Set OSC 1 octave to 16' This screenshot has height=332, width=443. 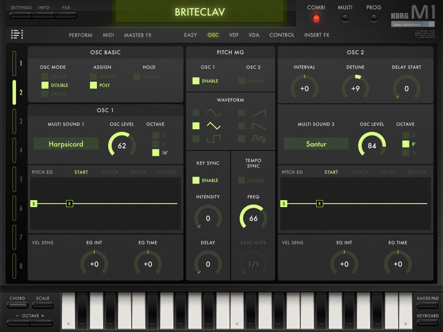pyautogui.click(x=155, y=153)
